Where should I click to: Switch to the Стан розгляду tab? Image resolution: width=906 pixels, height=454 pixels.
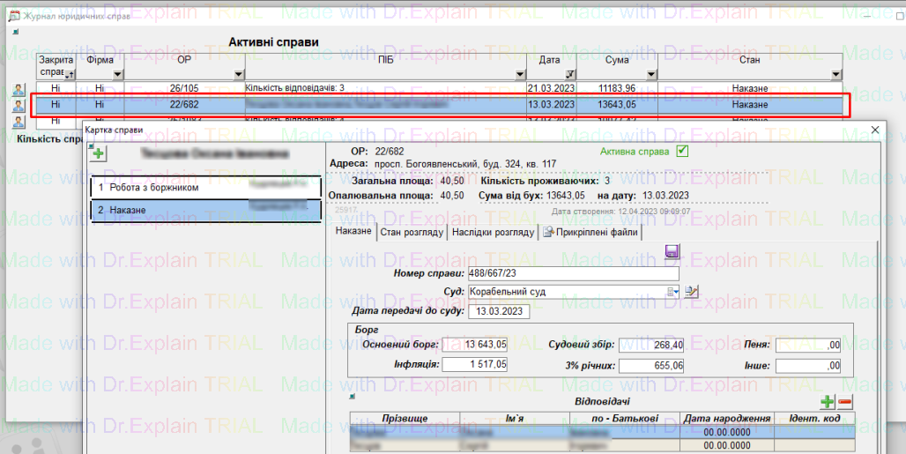(x=412, y=233)
